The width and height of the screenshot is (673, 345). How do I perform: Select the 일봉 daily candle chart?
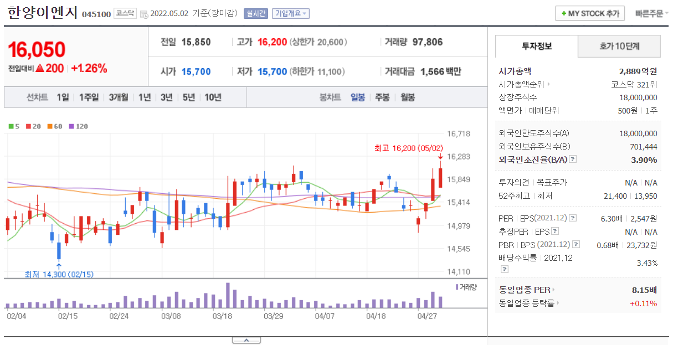358,97
